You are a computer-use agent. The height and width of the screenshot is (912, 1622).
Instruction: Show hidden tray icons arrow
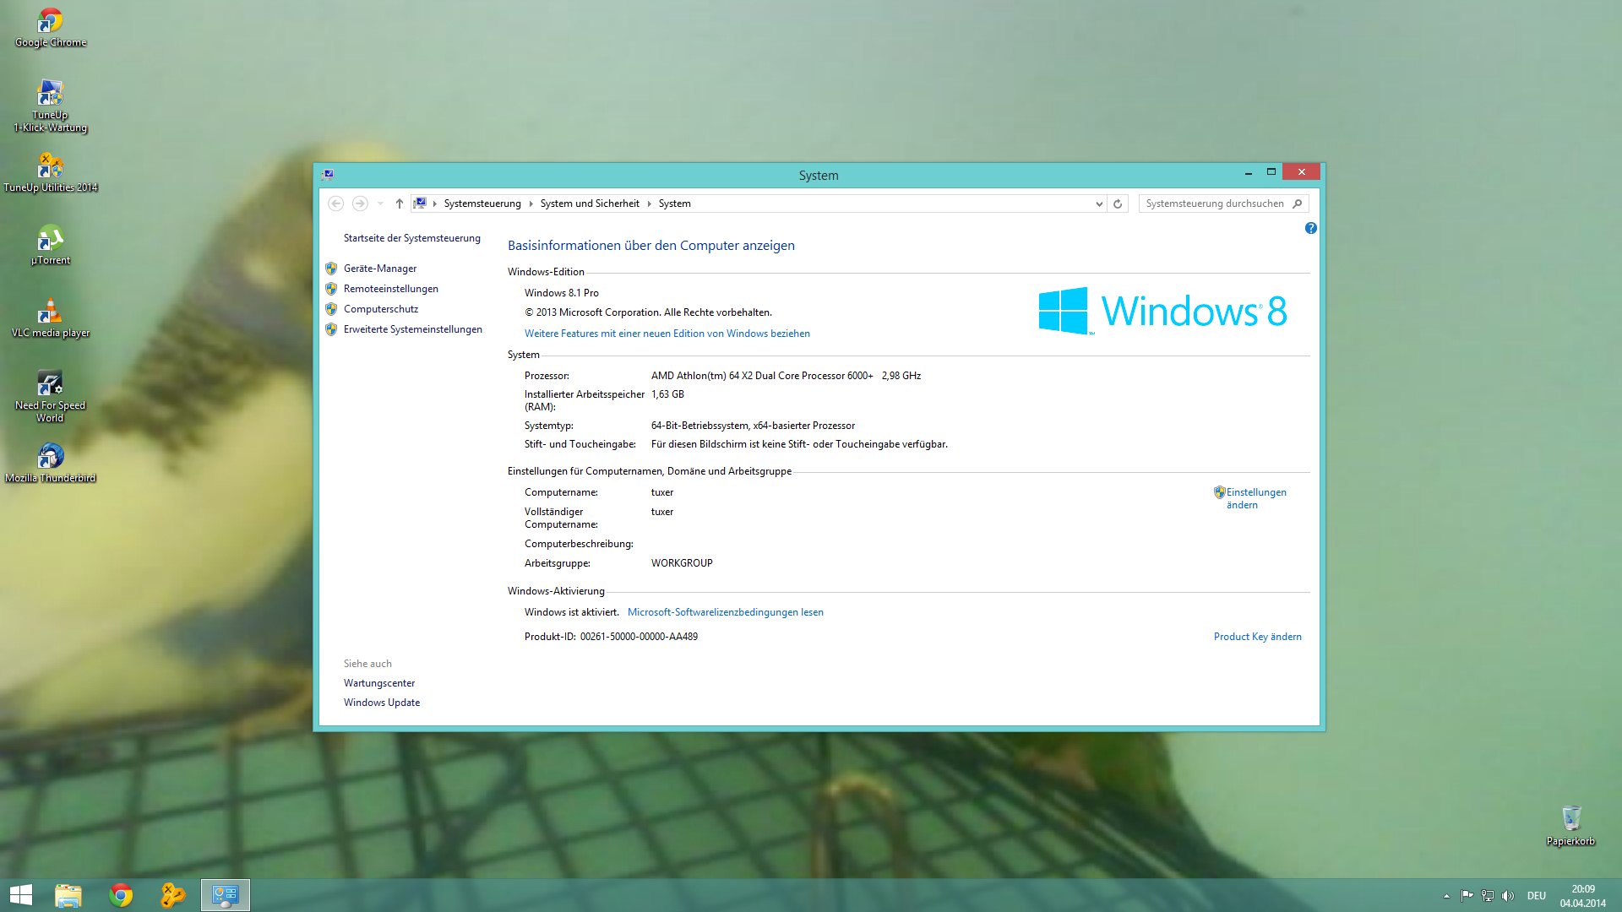pos(1446,896)
